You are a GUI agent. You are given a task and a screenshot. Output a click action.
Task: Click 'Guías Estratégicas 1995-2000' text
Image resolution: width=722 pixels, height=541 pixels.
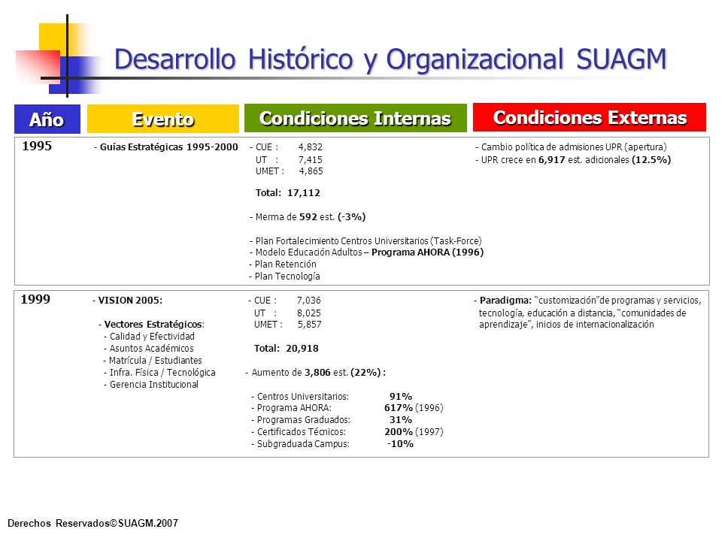tap(168, 147)
